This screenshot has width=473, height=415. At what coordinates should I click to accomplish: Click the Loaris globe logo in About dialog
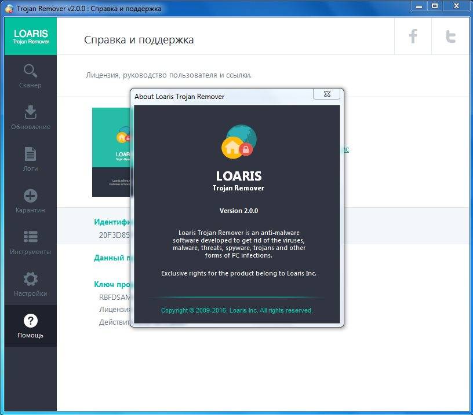[239, 142]
